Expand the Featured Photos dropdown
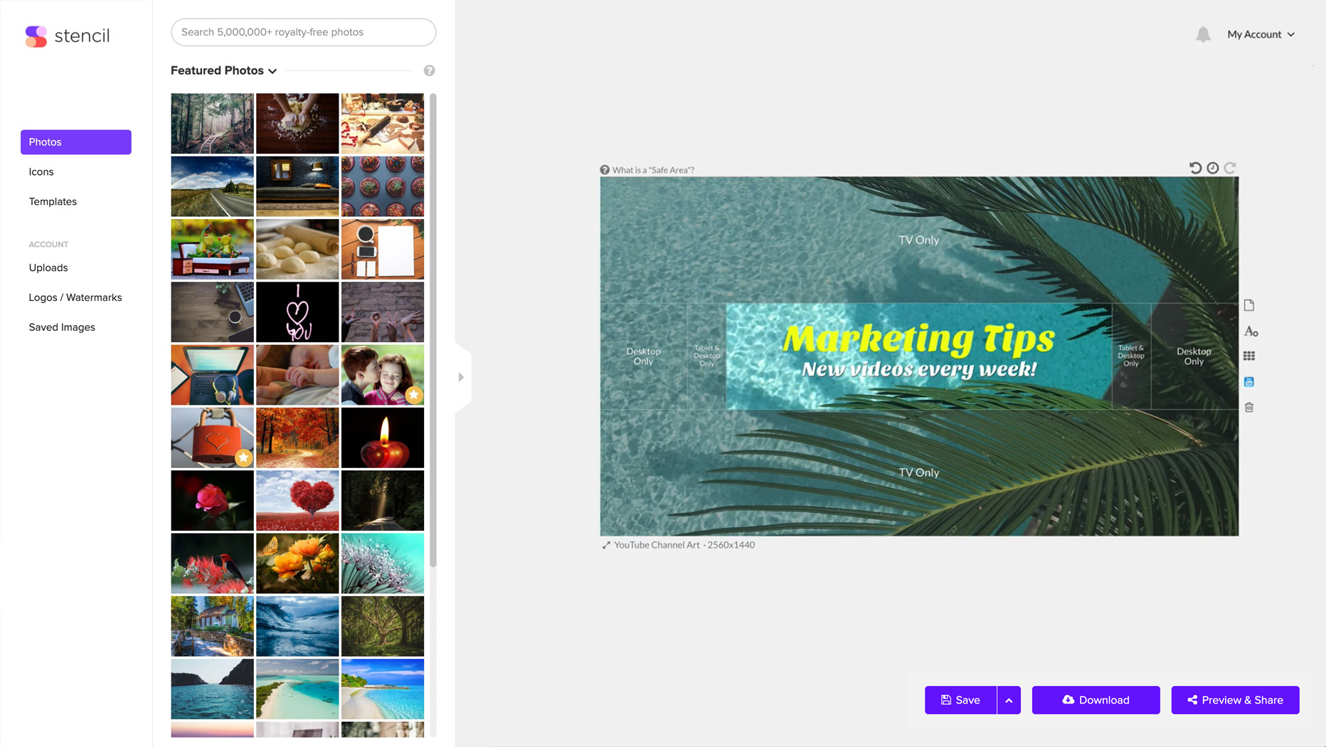 [x=223, y=70]
